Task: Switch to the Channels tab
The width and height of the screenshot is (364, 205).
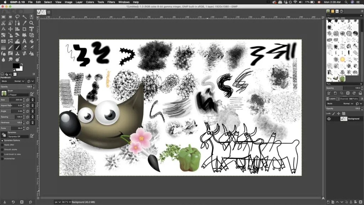Action: (343, 99)
